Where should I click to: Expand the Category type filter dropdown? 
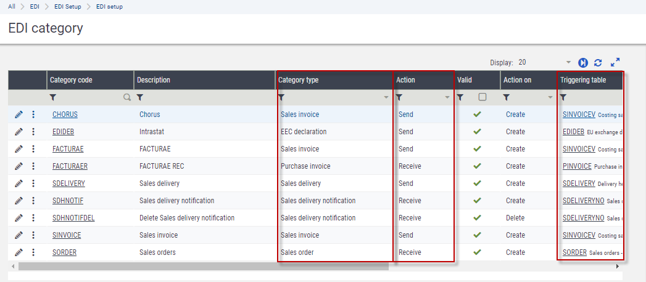pos(386,97)
